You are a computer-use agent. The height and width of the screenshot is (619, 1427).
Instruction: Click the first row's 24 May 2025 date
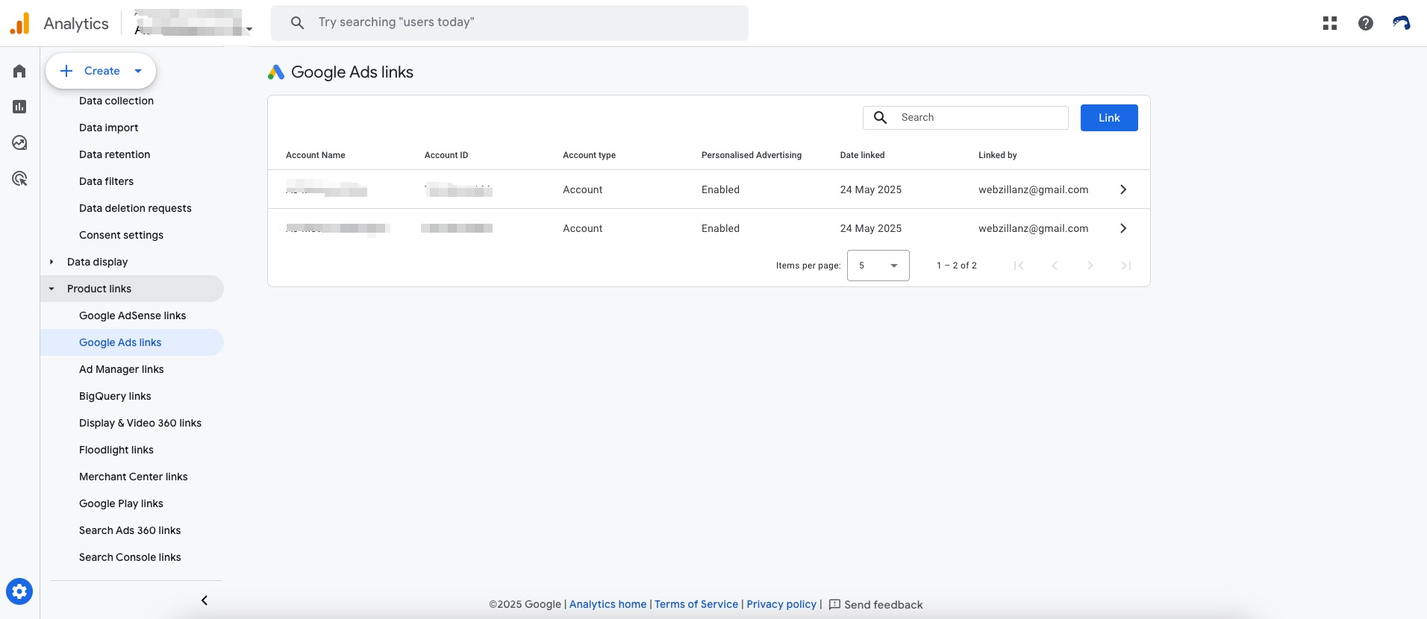871,189
